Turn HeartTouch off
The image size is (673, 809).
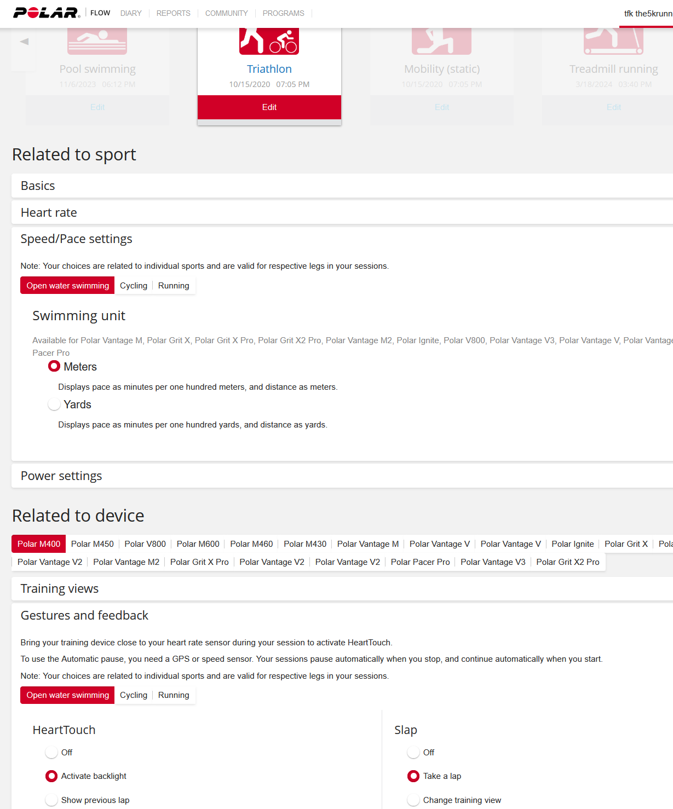51,753
